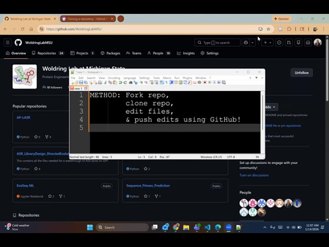The height and width of the screenshot is (247, 329).
Task: Click the Turn on discussions link
Action: click(254, 175)
